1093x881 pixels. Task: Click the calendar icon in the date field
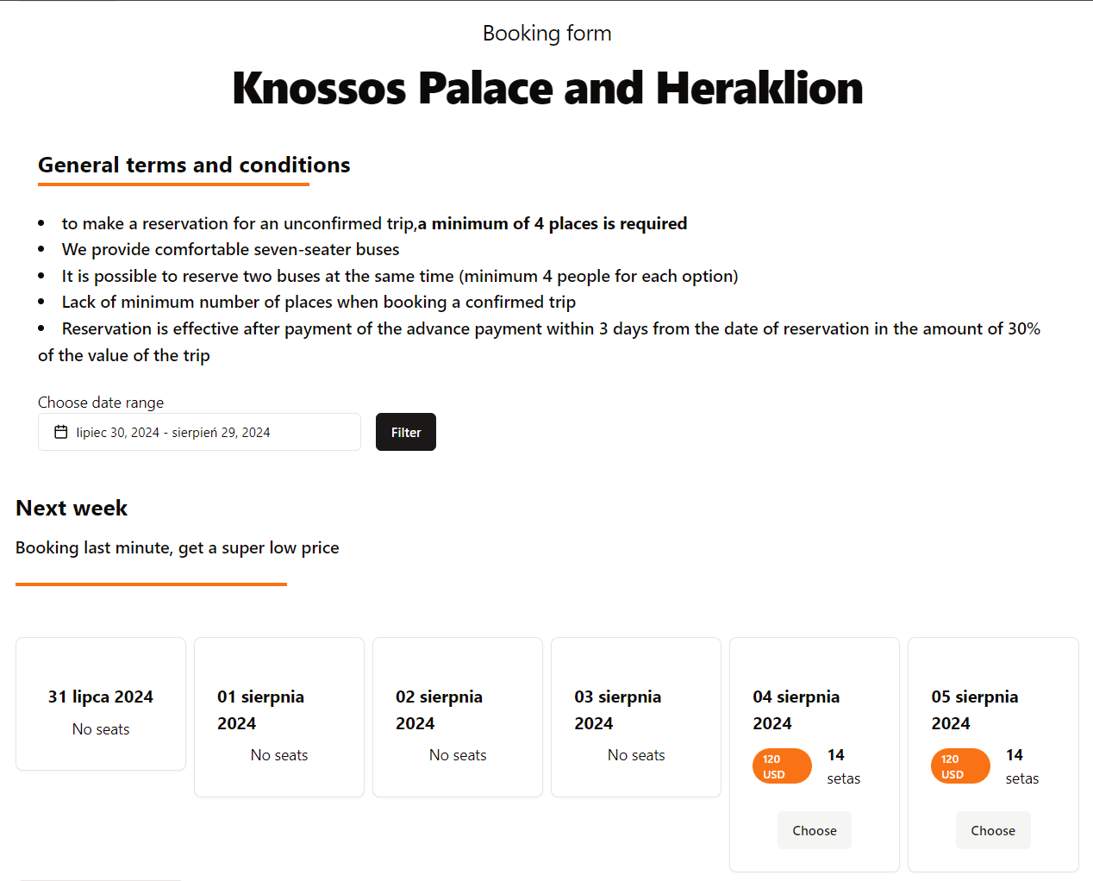59,431
